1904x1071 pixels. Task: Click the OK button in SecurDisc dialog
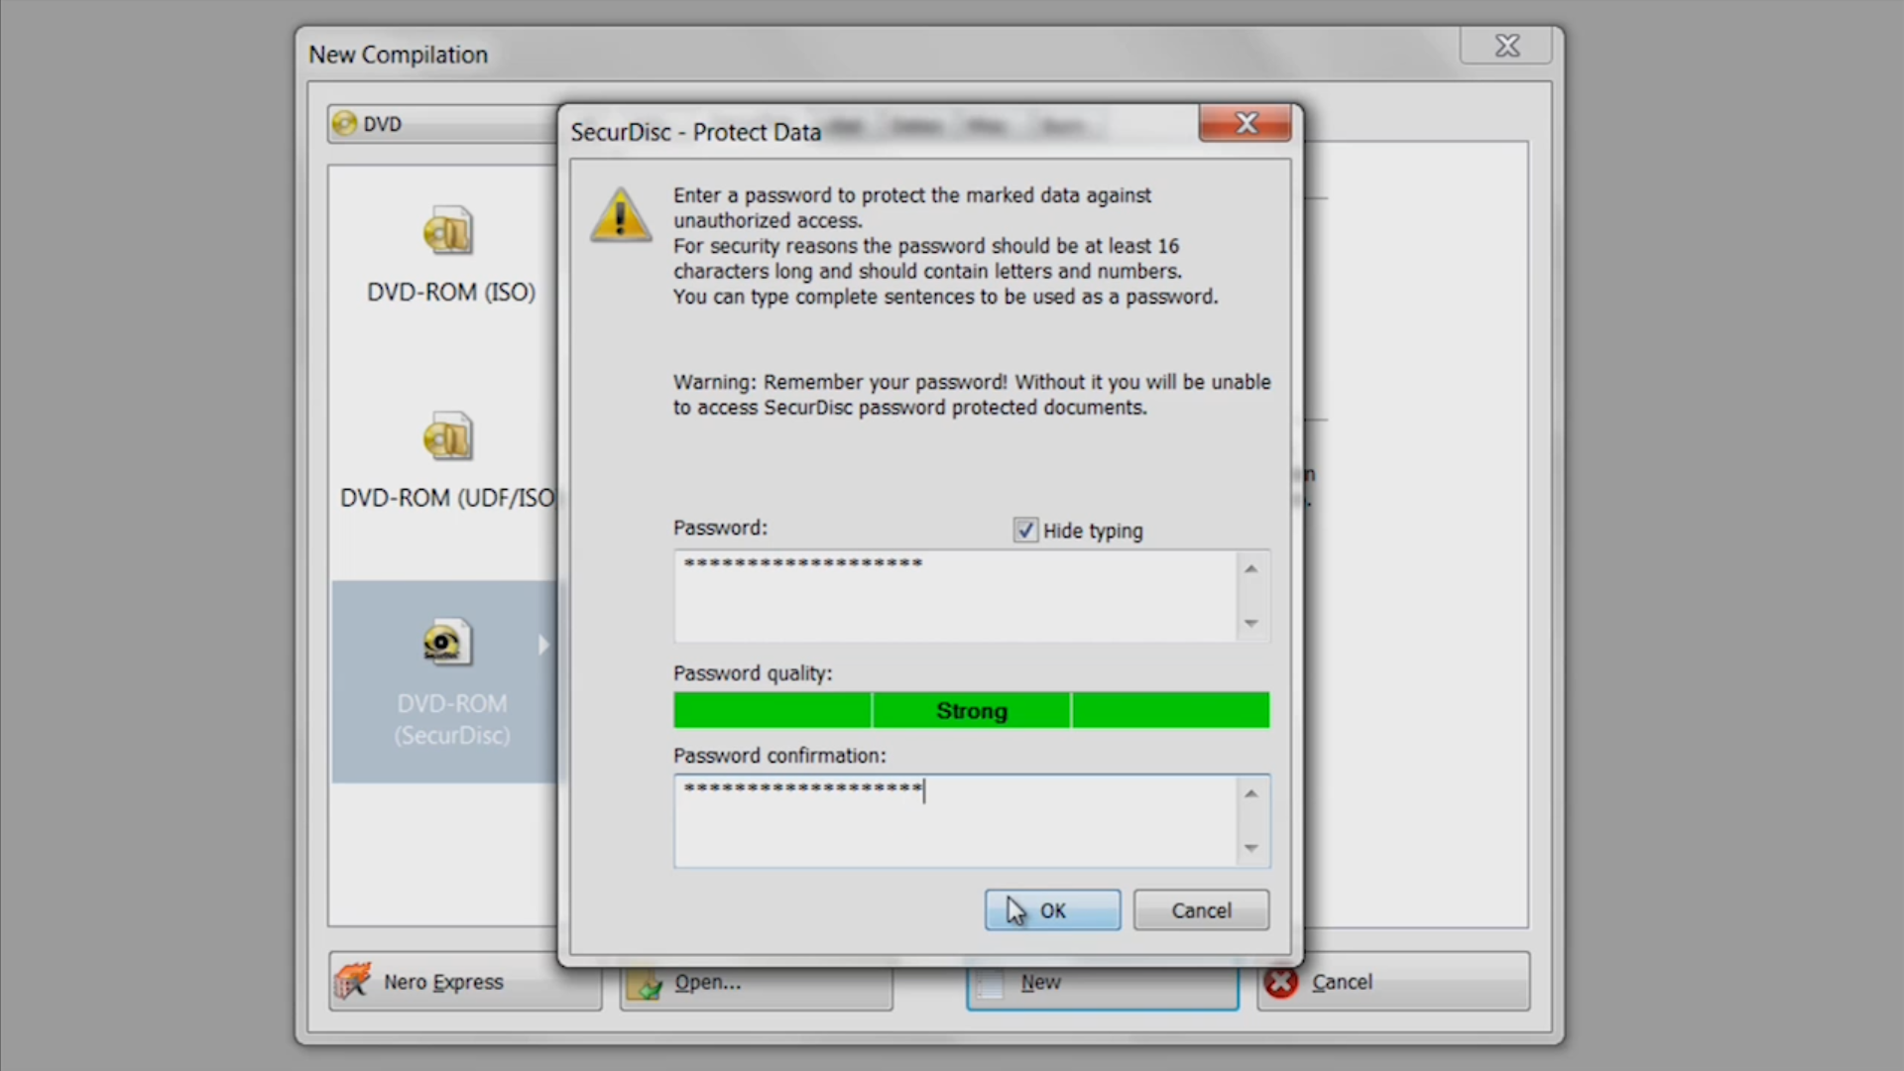tap(1052, 910)
